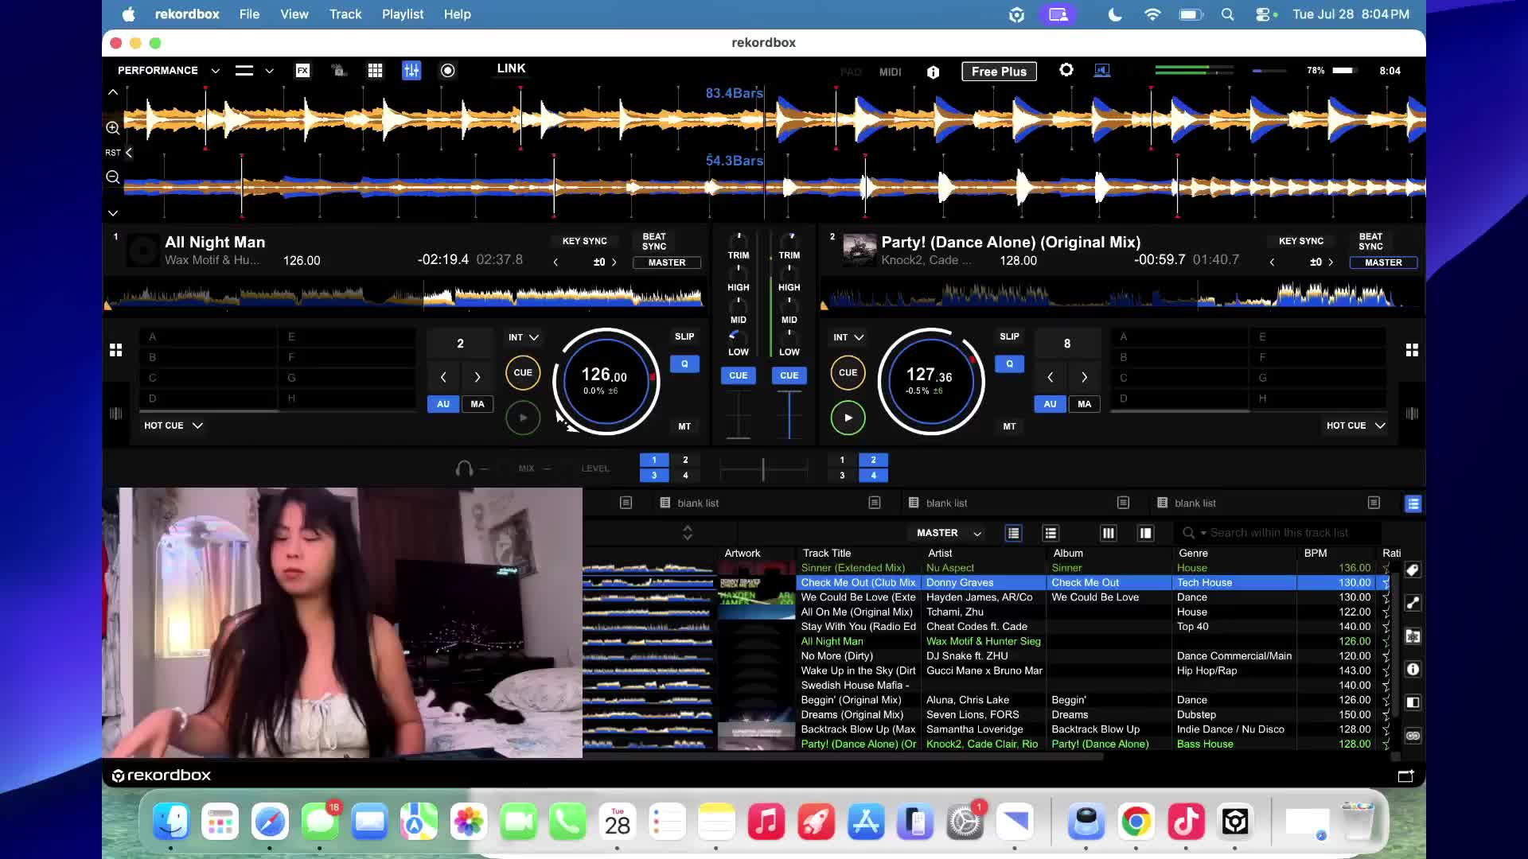The height and width of the screenshot is (859, 1528).
Task: Click the LINK button
Action: [511, 68]
